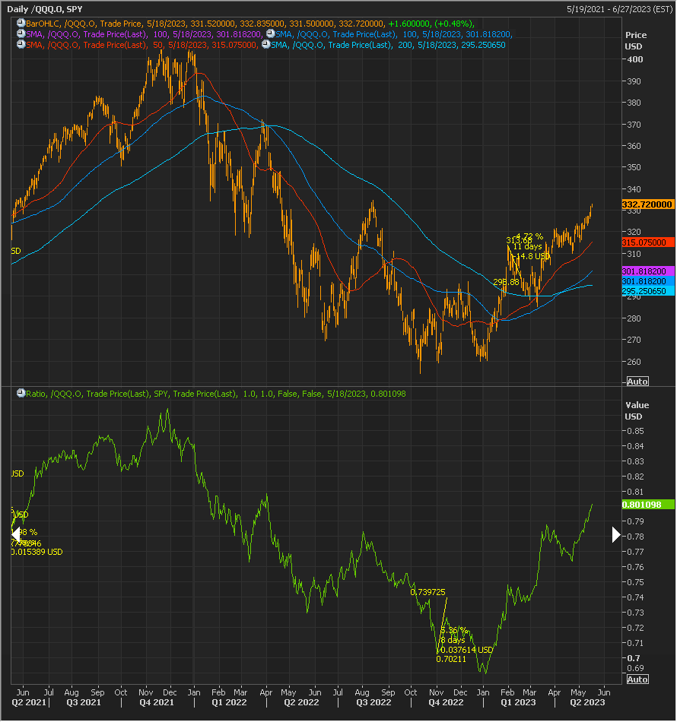
Task: Select the blue SMA 100 legend text
Action: point(394,34)
